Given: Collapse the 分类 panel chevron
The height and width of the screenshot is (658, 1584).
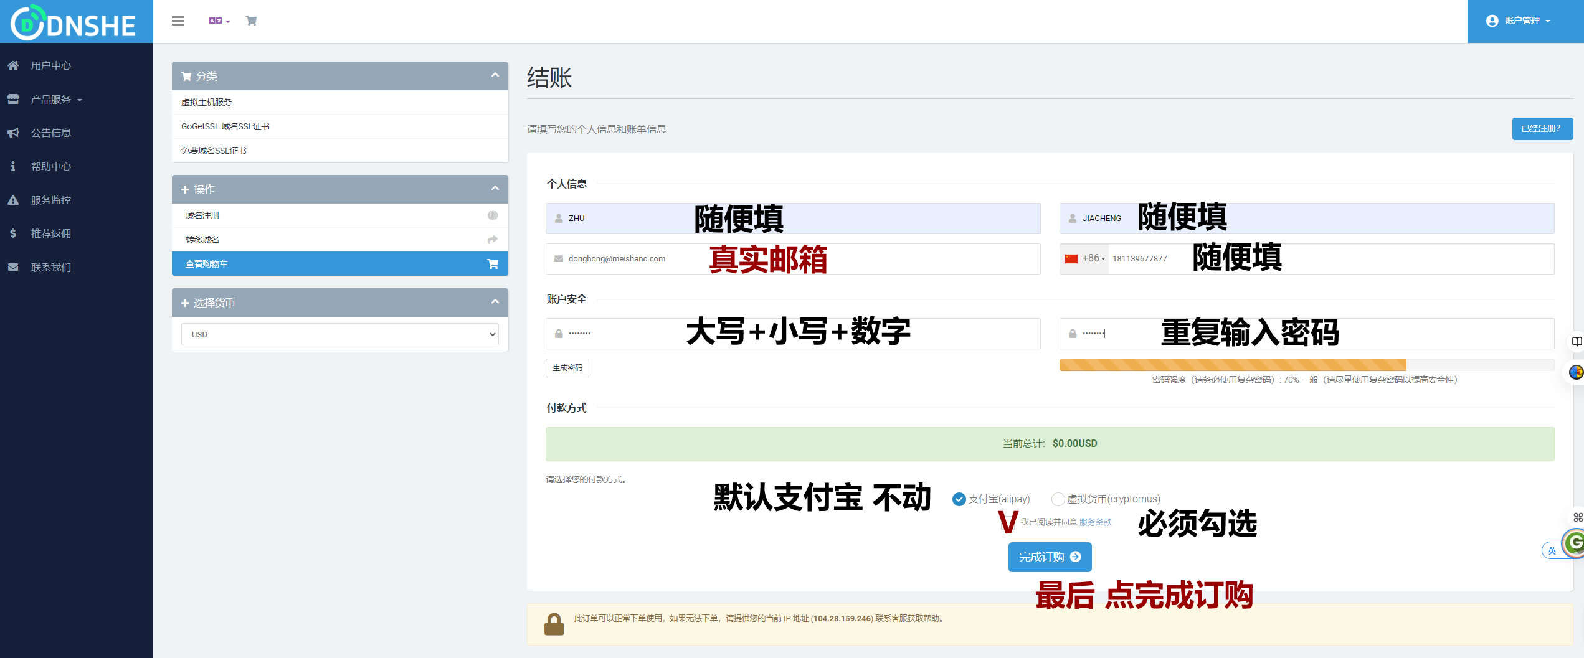Looking at the screenshot, I should 495,75.
